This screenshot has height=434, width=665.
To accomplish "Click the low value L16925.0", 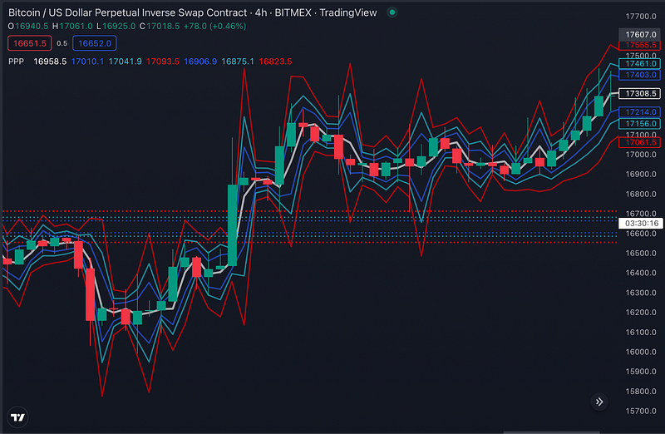I will 116,27.
